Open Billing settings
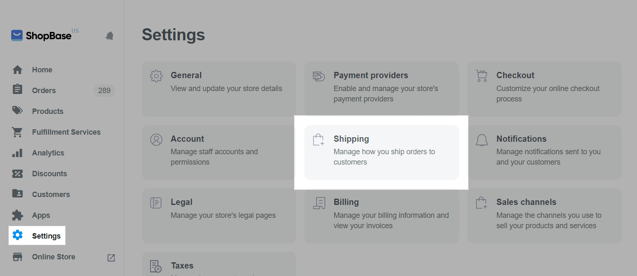The width and height of the screenshot is (637, 276). [x=381, y=215]
